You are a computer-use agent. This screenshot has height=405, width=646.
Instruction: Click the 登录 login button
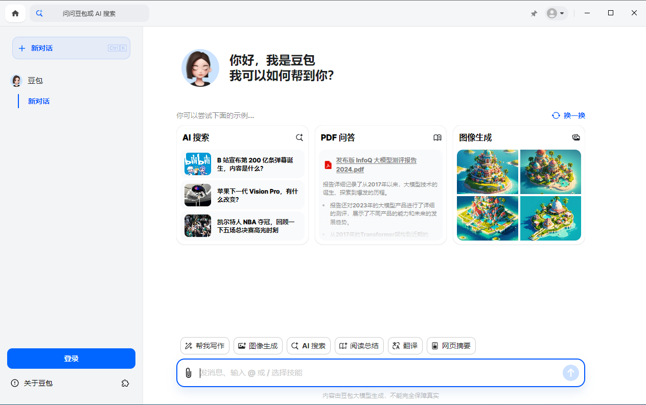[x=71, y=358]
